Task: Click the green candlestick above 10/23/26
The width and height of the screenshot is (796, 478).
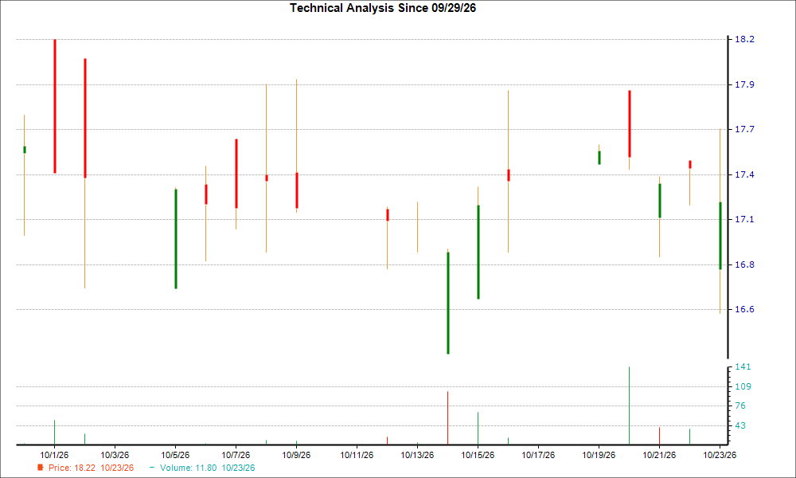Action: 720,236
